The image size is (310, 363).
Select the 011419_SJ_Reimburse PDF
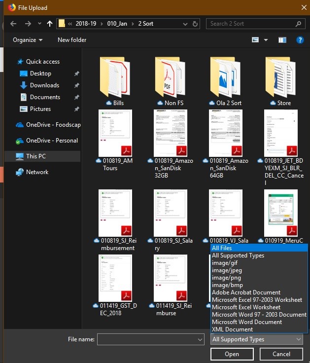(170, 285)
